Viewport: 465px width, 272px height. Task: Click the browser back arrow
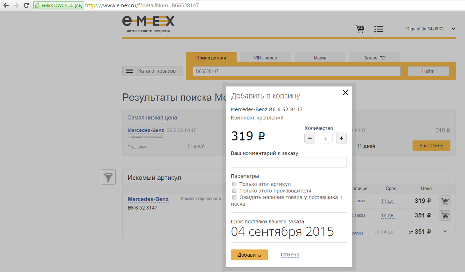click(x=6, y=5)
